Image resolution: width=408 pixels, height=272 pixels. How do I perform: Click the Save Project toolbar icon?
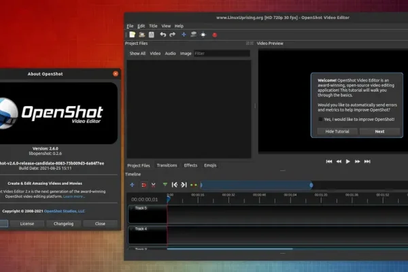(x=152, y=35)
